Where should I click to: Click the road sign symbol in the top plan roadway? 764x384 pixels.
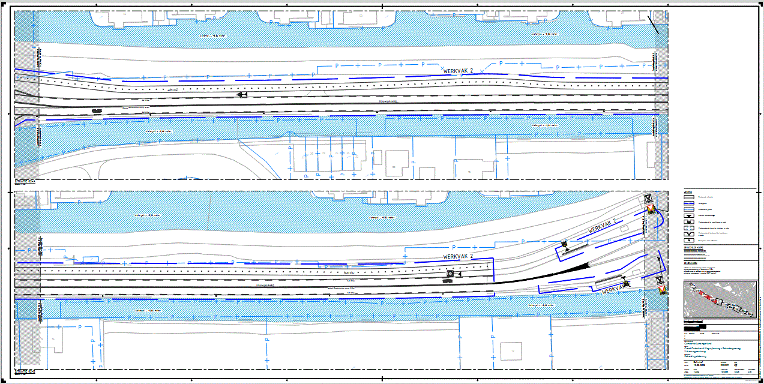pos(242,95)
